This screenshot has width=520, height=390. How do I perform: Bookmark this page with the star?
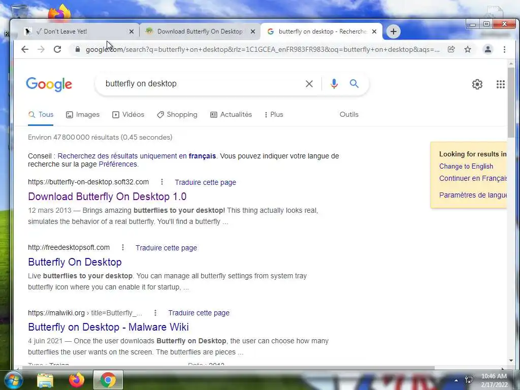(x=468, y=49)
